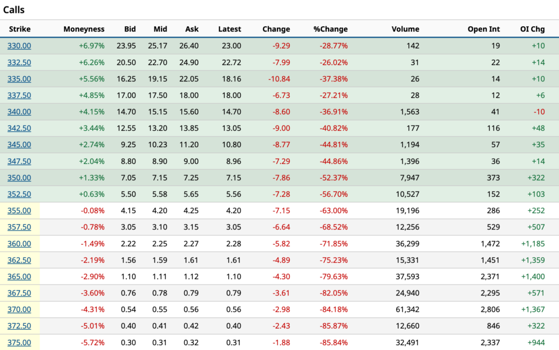
Task: Sort by the Open Int column header
Action: coord(484,29)
